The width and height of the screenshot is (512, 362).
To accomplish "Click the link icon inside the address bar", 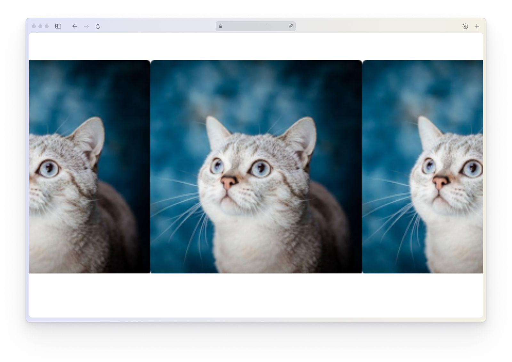I will (290, 27).
